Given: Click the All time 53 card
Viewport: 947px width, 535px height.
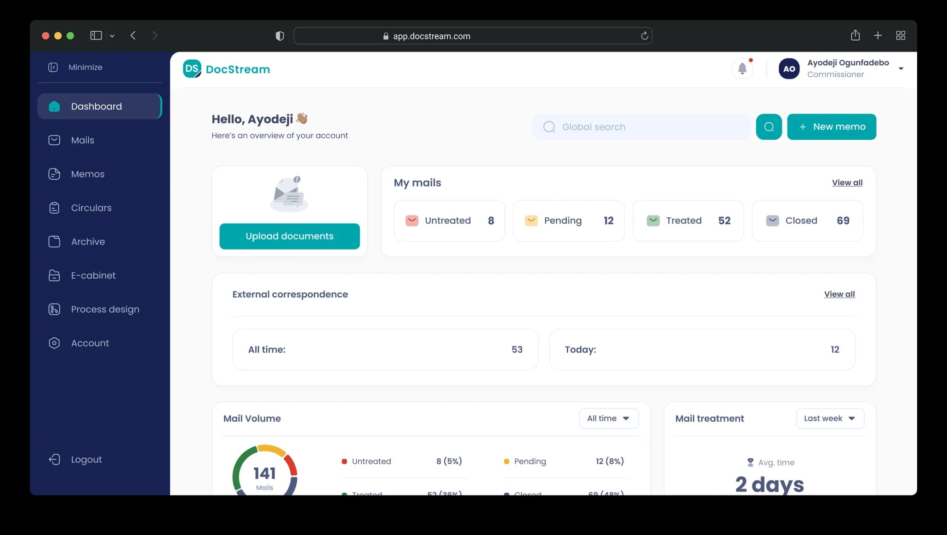Looking at the screenshot, I should click(385, 349).
